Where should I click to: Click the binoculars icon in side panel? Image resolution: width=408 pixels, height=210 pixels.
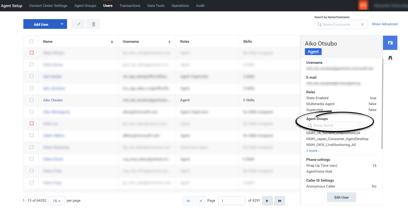(x=390, y=58)
